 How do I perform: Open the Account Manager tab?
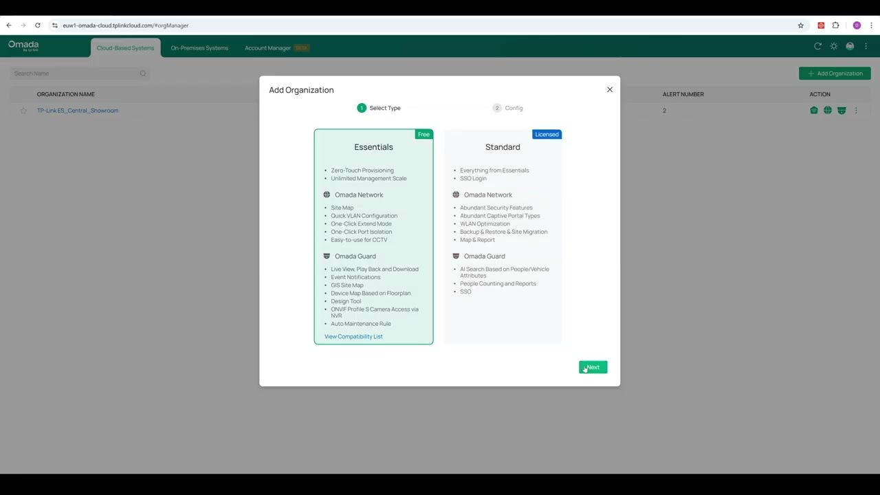(x=276, y=48)
